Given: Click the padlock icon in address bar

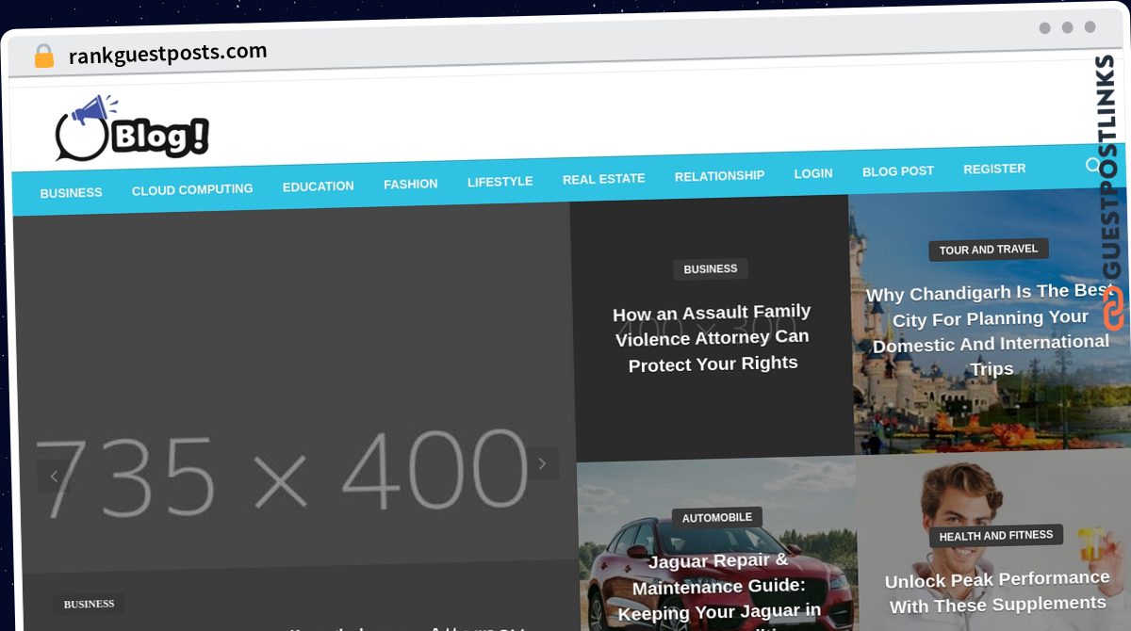Looking at the screenshot, I should [x=43, y=57].
